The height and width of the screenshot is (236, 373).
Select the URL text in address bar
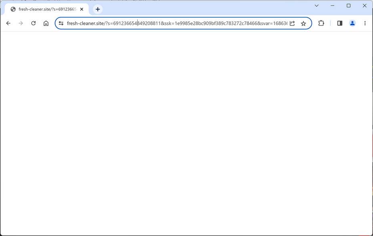click(x=176, y=23)
